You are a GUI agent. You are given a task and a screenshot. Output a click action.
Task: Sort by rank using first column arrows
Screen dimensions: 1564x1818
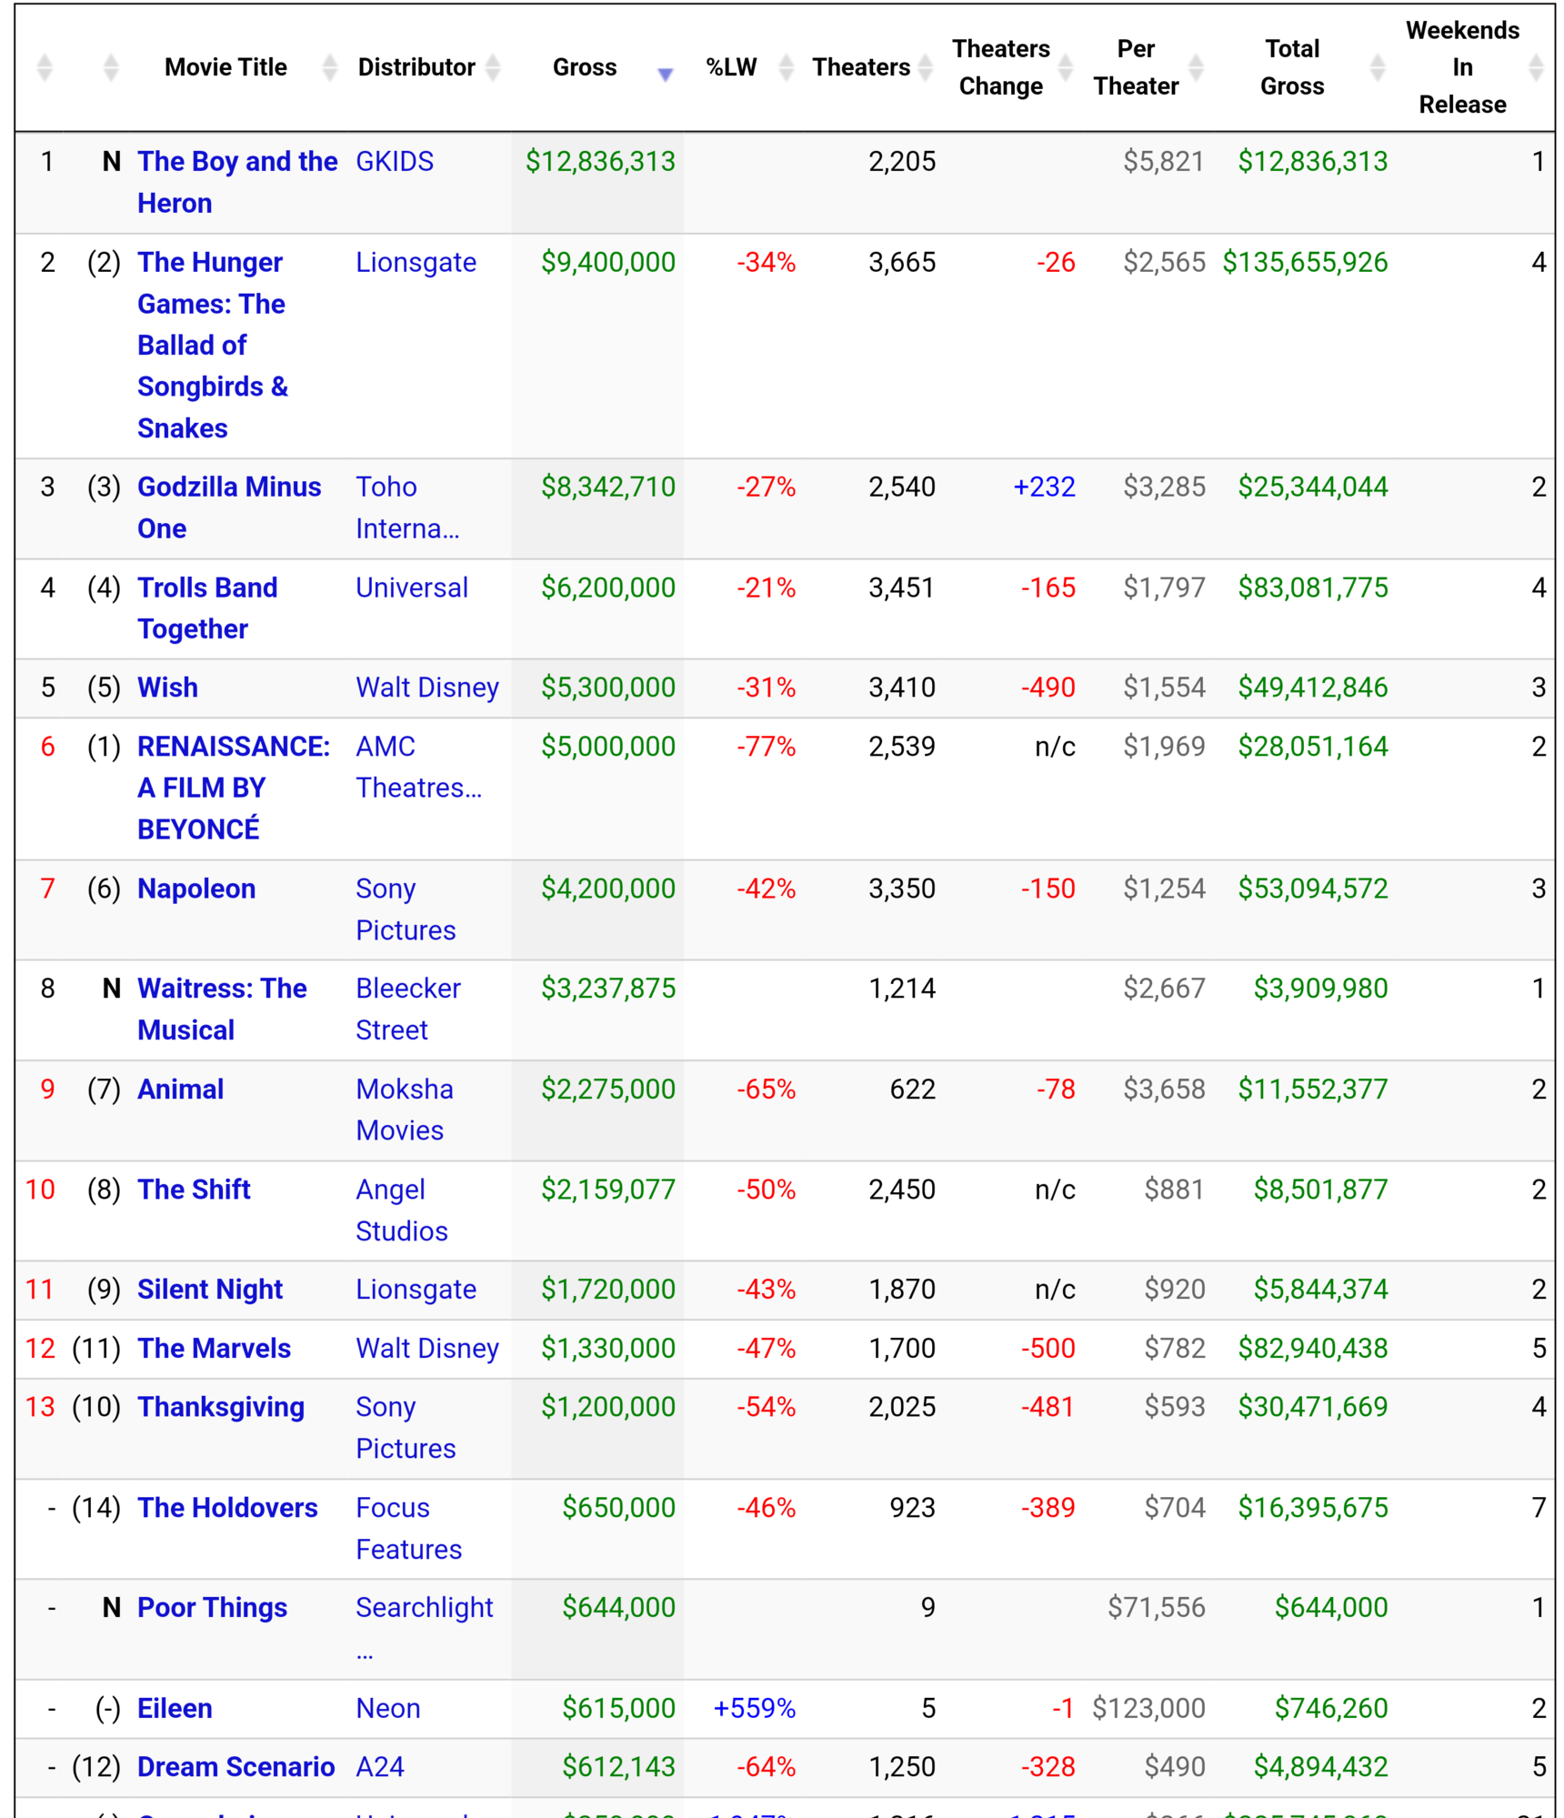click(x=45, y=67)
